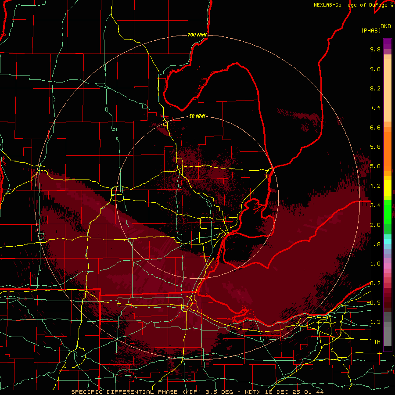Viewport: 395px width, 395px height.
Task: Click the 6.6 value on the scale
Action: coord(375,127)
